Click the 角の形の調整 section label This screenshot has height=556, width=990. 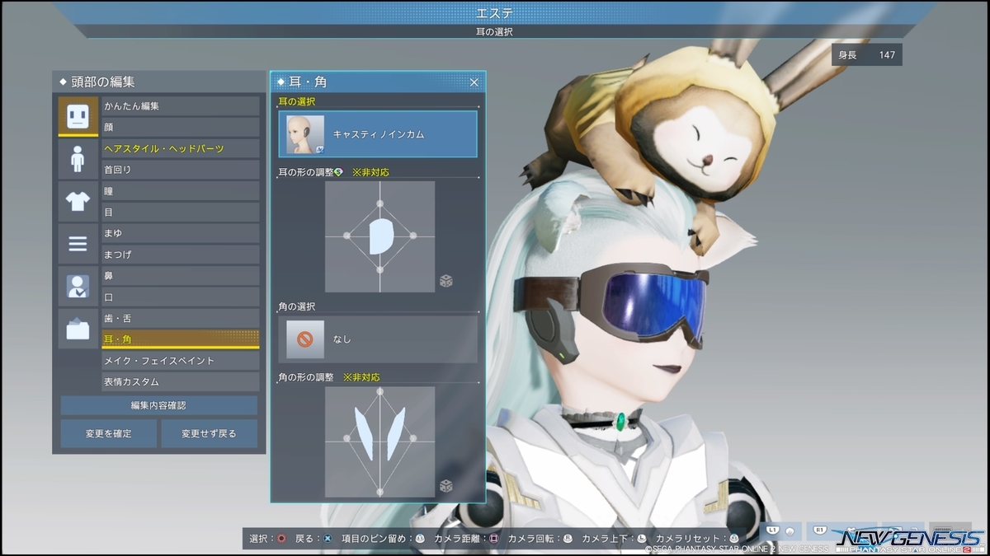(x=306, y=377)
